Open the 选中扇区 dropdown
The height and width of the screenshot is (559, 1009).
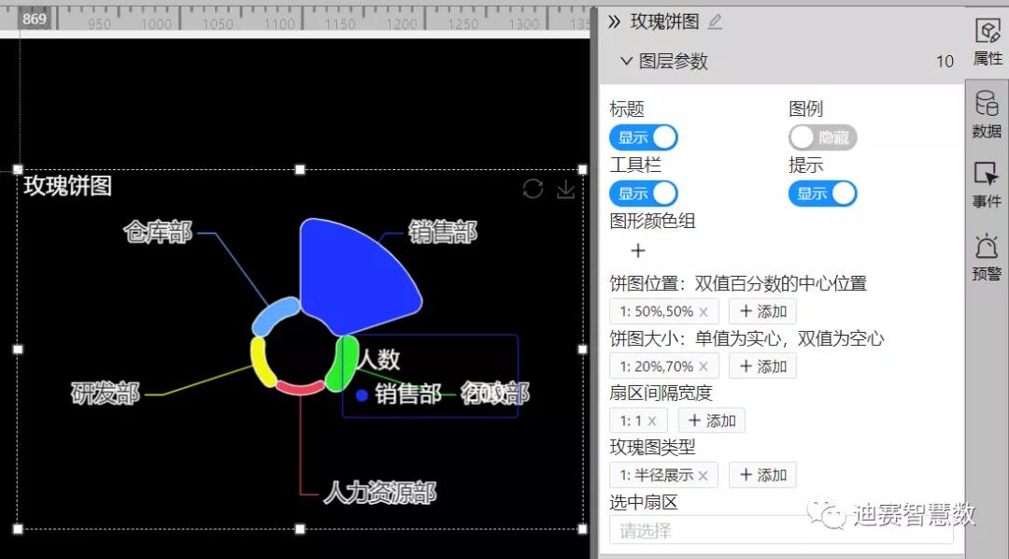click(x=780, y=530)
